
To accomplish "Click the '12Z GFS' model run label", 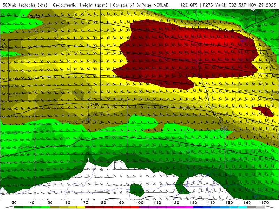I will tap(189, 5).
